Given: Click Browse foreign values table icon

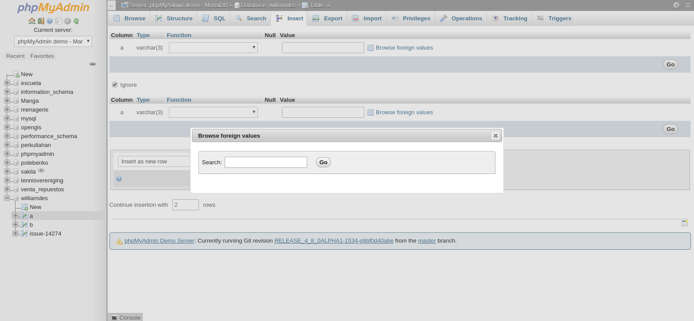Looking at the screenshot, I should click(370, 47).
